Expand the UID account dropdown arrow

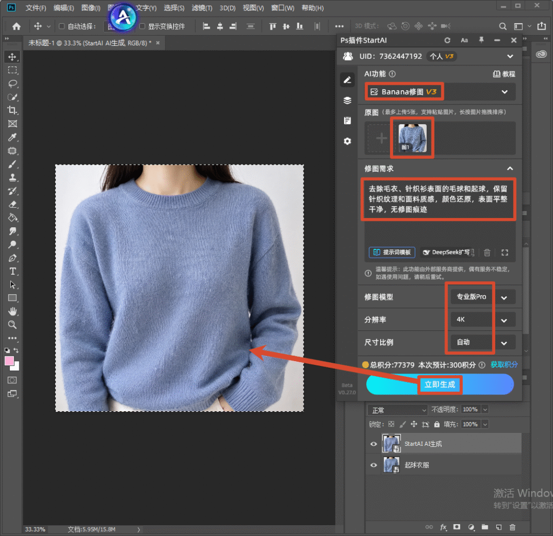pos(510,56)
